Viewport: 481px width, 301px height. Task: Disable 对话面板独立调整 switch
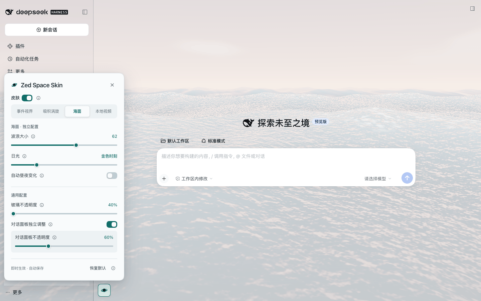point(112,224)
